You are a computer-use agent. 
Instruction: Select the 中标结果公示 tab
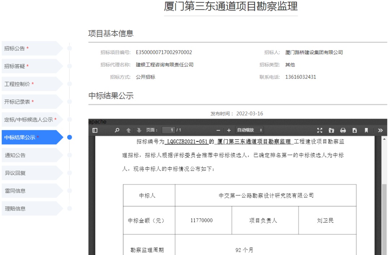click(32, 137)
